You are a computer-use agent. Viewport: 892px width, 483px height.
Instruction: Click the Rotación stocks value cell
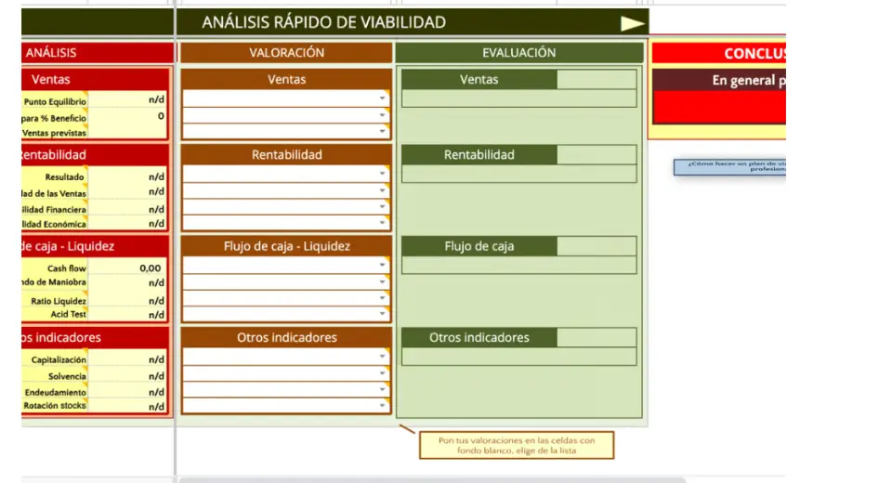click(x=129, y=406)
